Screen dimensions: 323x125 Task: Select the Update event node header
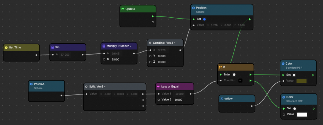(138, 9)
